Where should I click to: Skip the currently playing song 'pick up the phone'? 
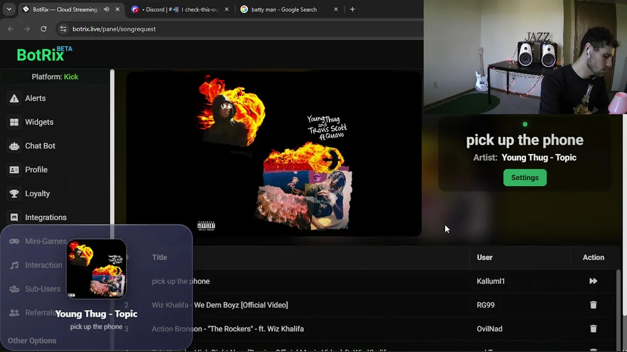593,281
